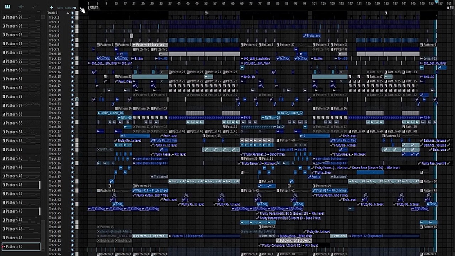This screenshot has width=455, height=256.
Task: Collapse the Track 1 group arrow
Action: 68,13
